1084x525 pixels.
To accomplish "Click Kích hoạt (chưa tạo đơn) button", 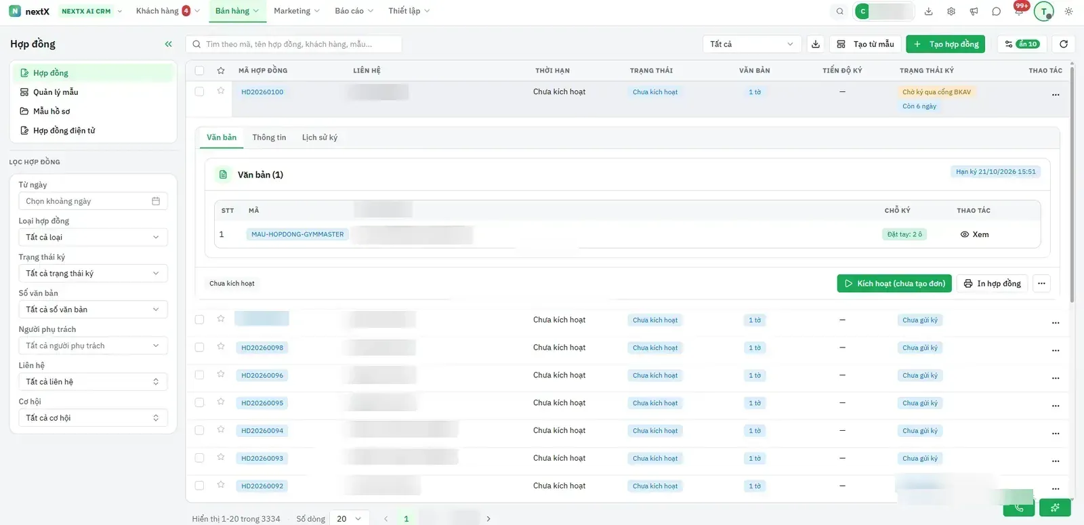I will tap(894, 283).
